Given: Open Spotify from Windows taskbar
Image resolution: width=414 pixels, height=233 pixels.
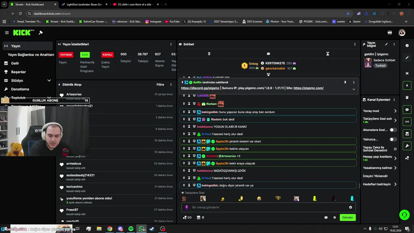Looking at the screenshot, I should (131, 229).
